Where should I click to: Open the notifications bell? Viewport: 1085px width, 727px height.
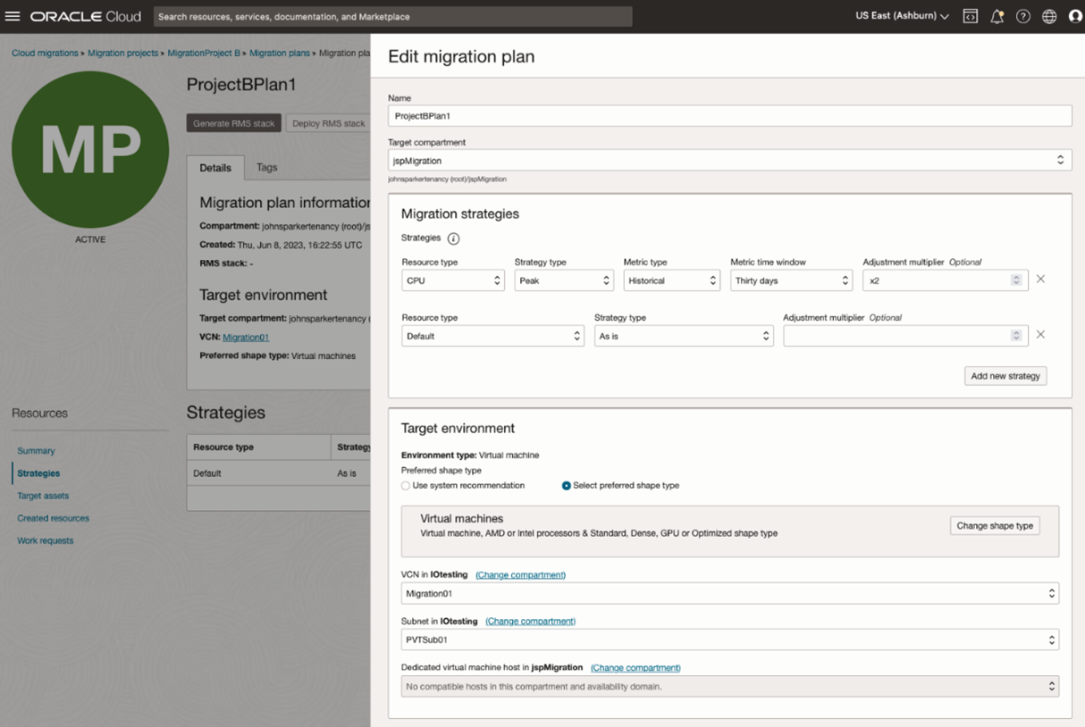[997, 15]
